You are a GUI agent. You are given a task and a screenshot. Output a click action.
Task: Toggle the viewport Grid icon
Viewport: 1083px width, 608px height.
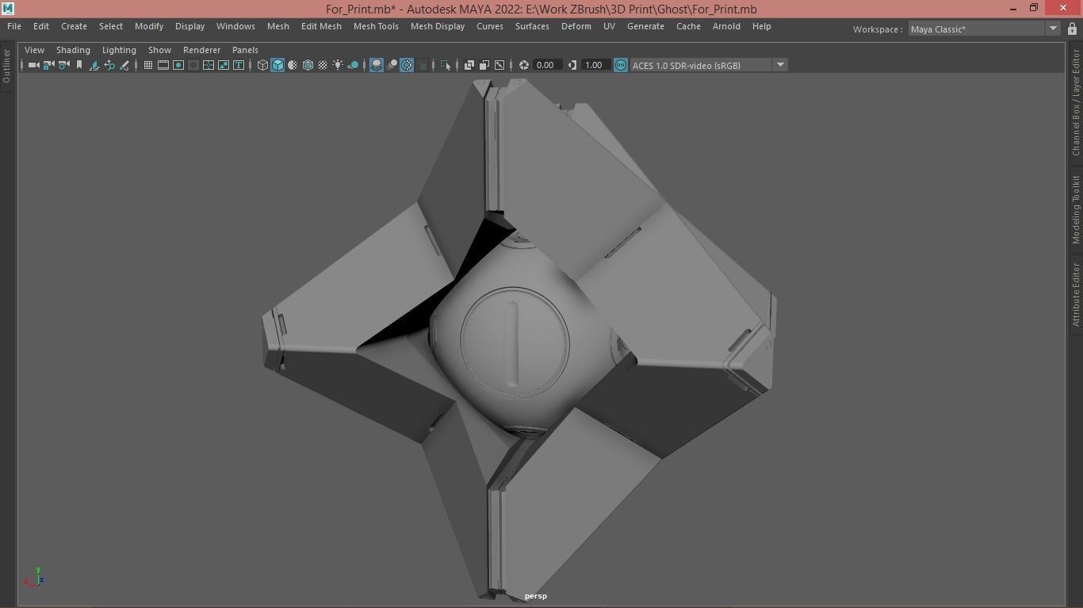tap(148, 65)
